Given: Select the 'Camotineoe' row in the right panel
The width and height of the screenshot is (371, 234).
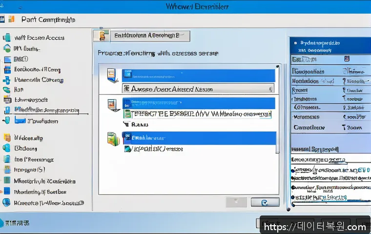Looking at the screenshot, I should click(330, 128).
